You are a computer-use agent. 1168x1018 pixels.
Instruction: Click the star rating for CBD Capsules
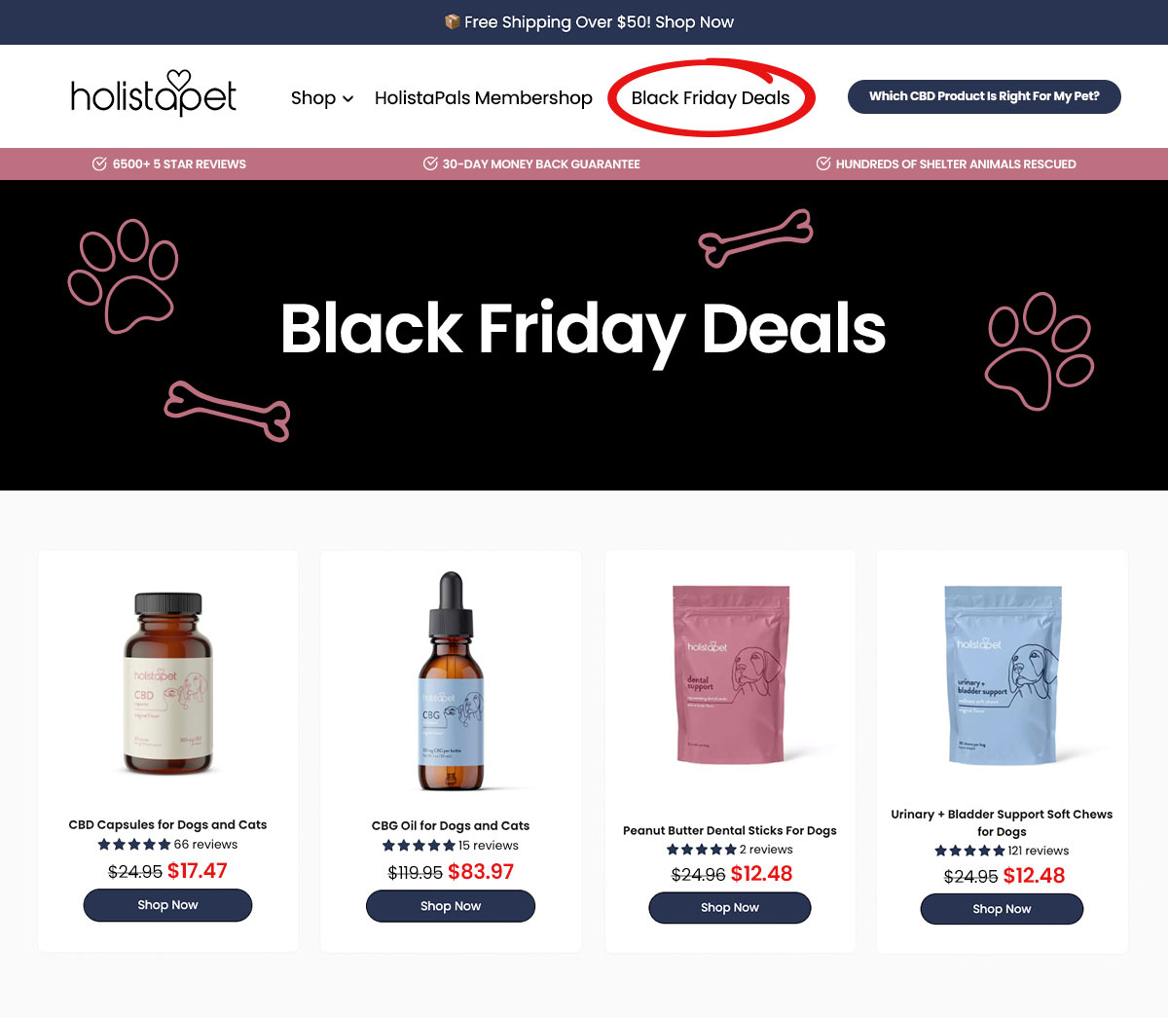134,845
